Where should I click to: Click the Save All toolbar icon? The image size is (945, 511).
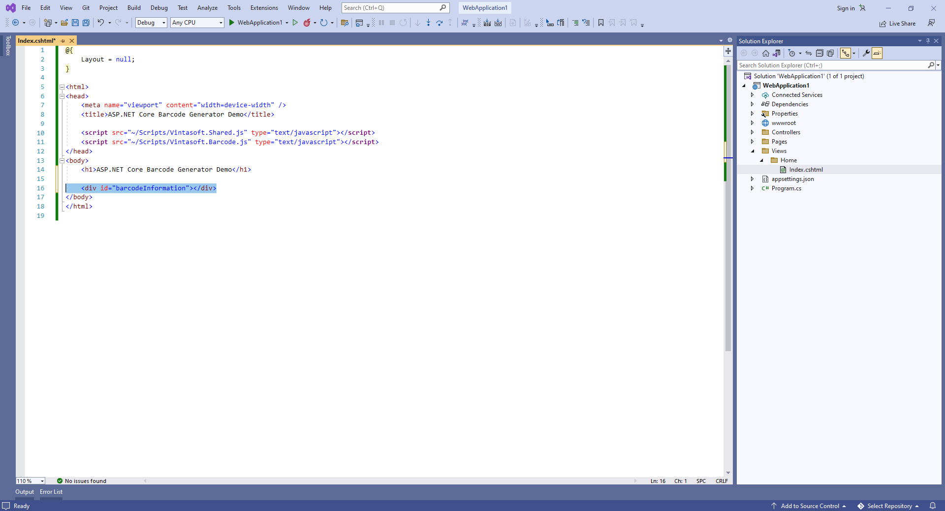coord(86,23)
